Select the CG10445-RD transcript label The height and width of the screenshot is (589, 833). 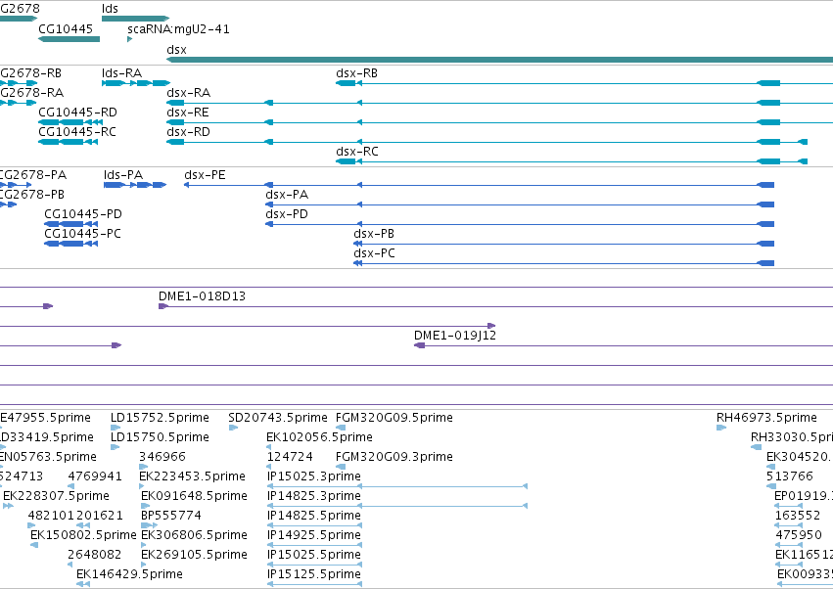click(77, 113)
